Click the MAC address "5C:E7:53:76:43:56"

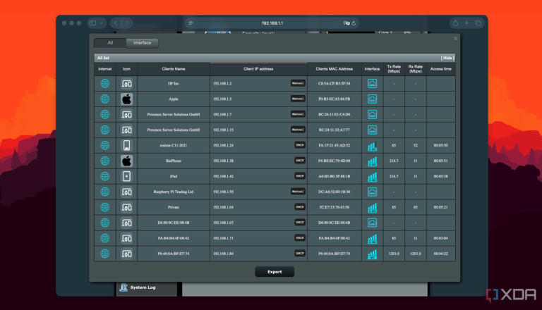tap(335, 207)
